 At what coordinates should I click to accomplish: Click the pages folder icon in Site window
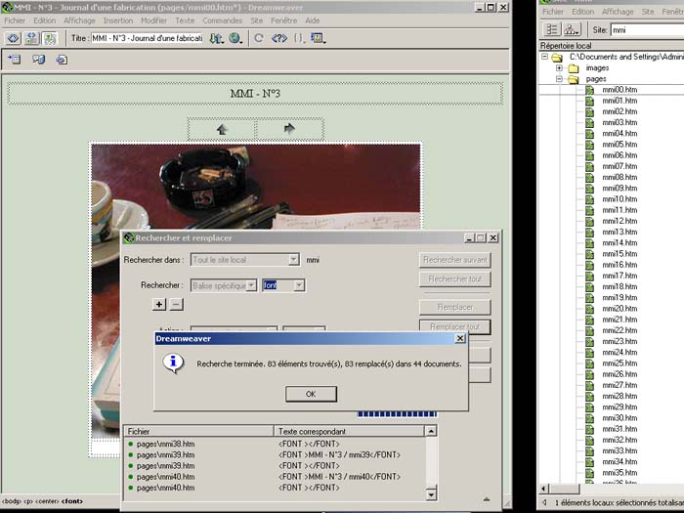[574, 79]
